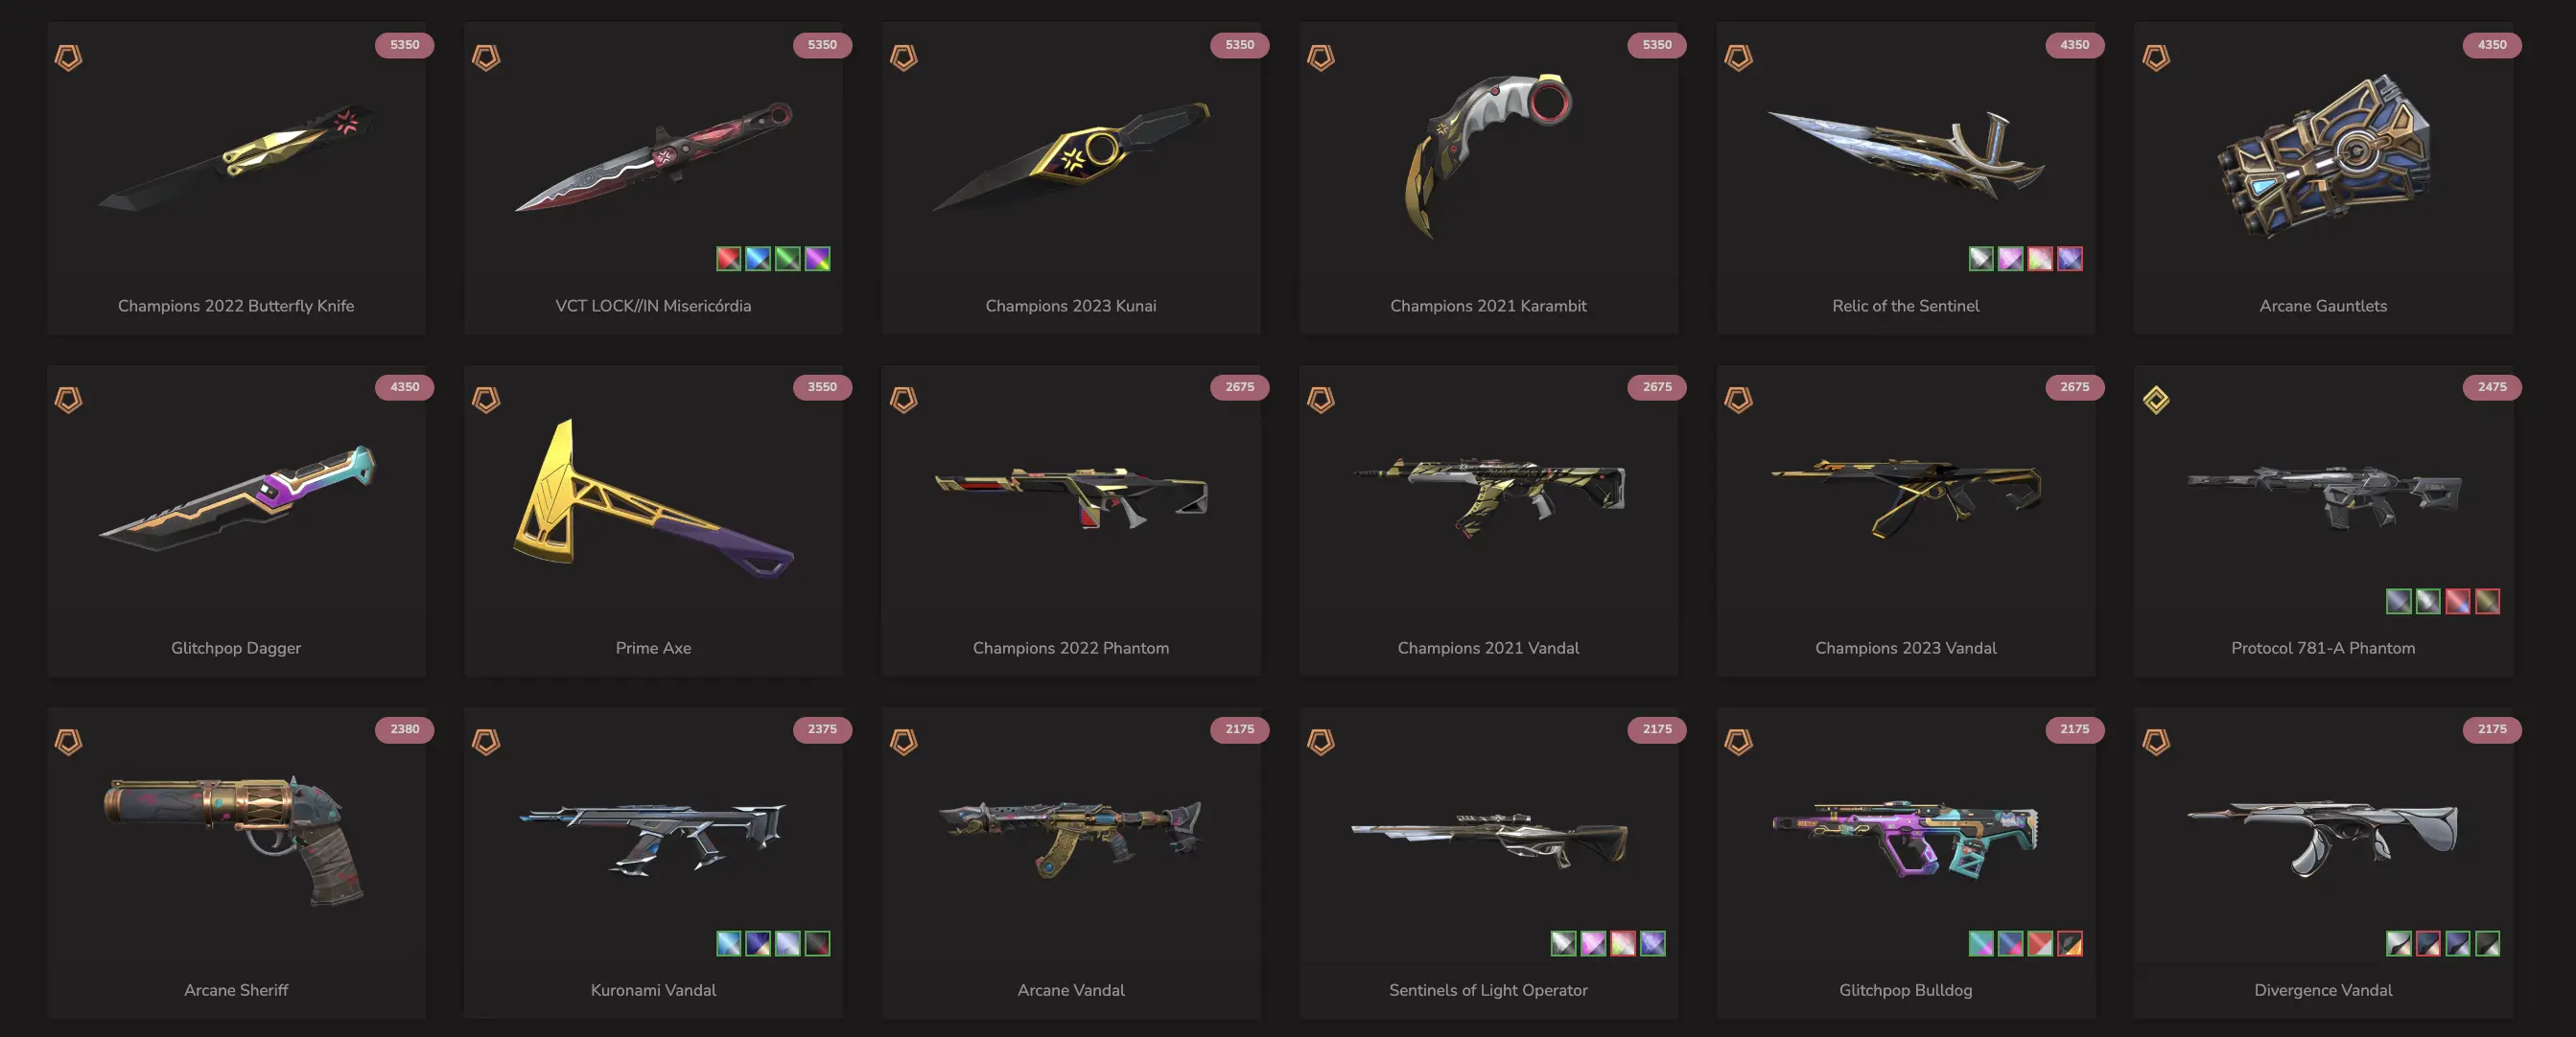Click the tier icon on Divergence Vandal card
The height and width of the screenshot is (1037, 2576).
2156,741
